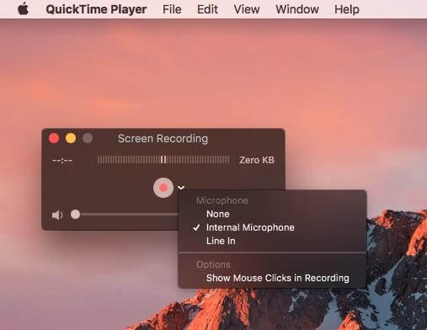Click the Zero KB file size readout
The height and width of the screenshot is (330, 427).
coord(257,160)
